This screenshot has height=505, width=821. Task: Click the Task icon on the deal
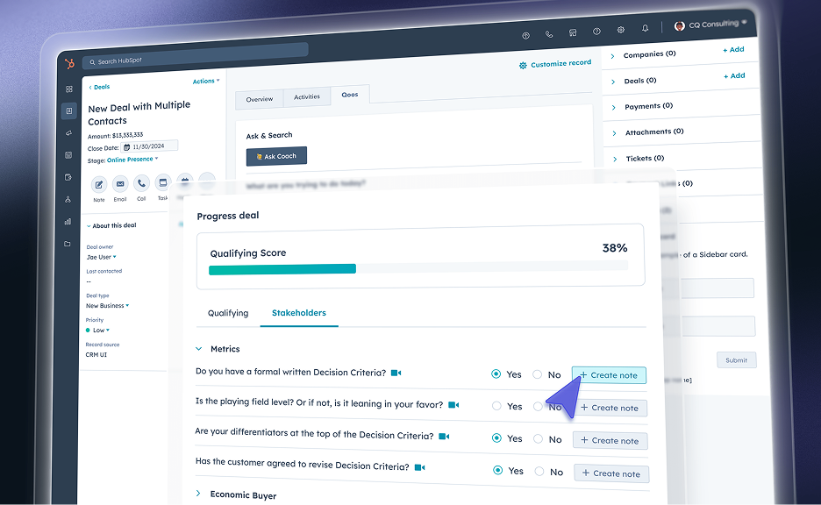point(163,182)
